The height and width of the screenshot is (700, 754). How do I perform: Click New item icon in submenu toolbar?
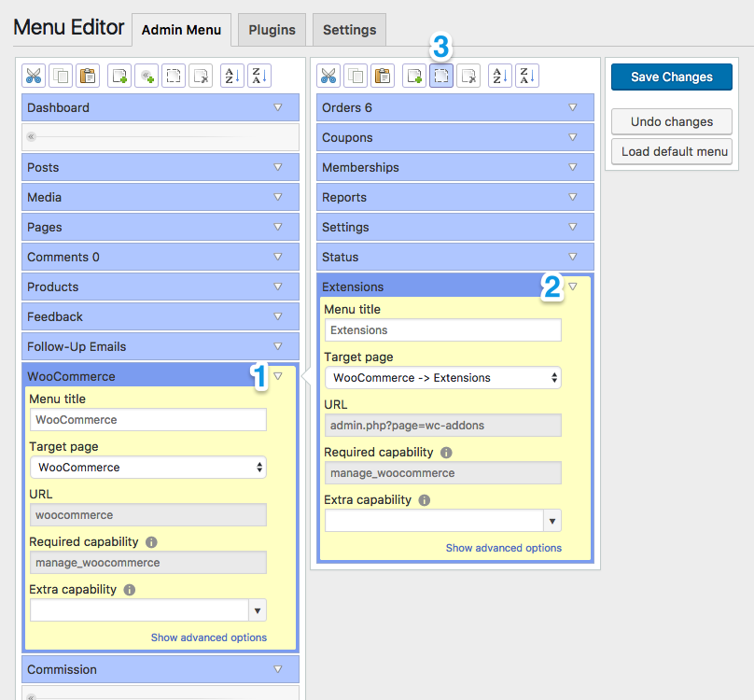(x=414, y=76)
